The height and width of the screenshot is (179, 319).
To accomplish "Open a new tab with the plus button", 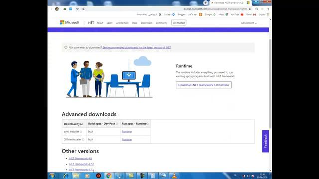I will [206, 3].
